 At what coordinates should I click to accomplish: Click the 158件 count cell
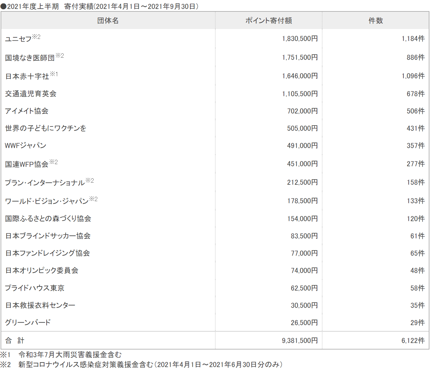416,182
